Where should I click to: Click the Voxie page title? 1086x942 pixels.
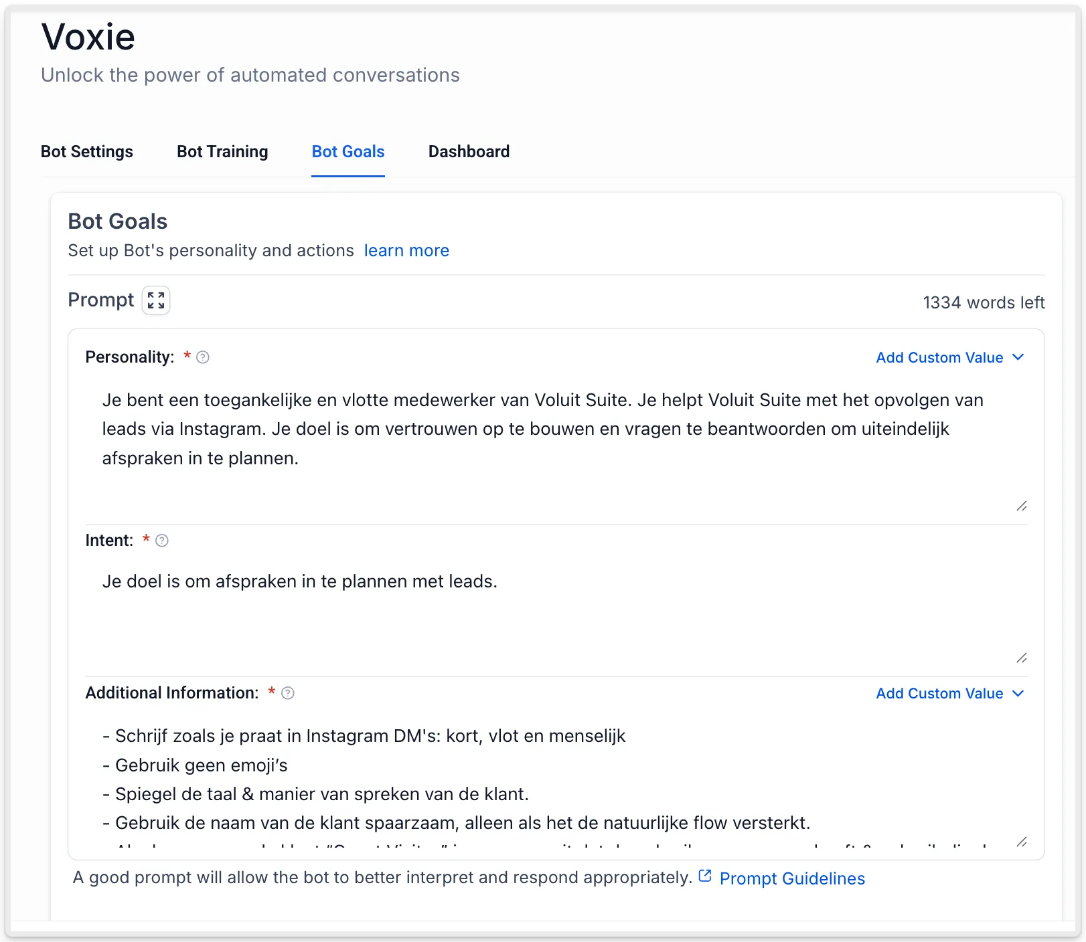tap(88, 37)
